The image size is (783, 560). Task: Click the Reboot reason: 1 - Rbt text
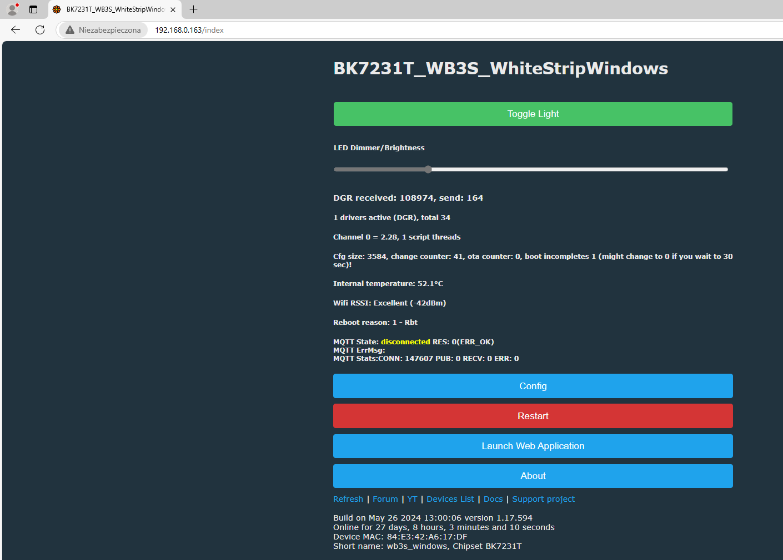coord(375,322)
